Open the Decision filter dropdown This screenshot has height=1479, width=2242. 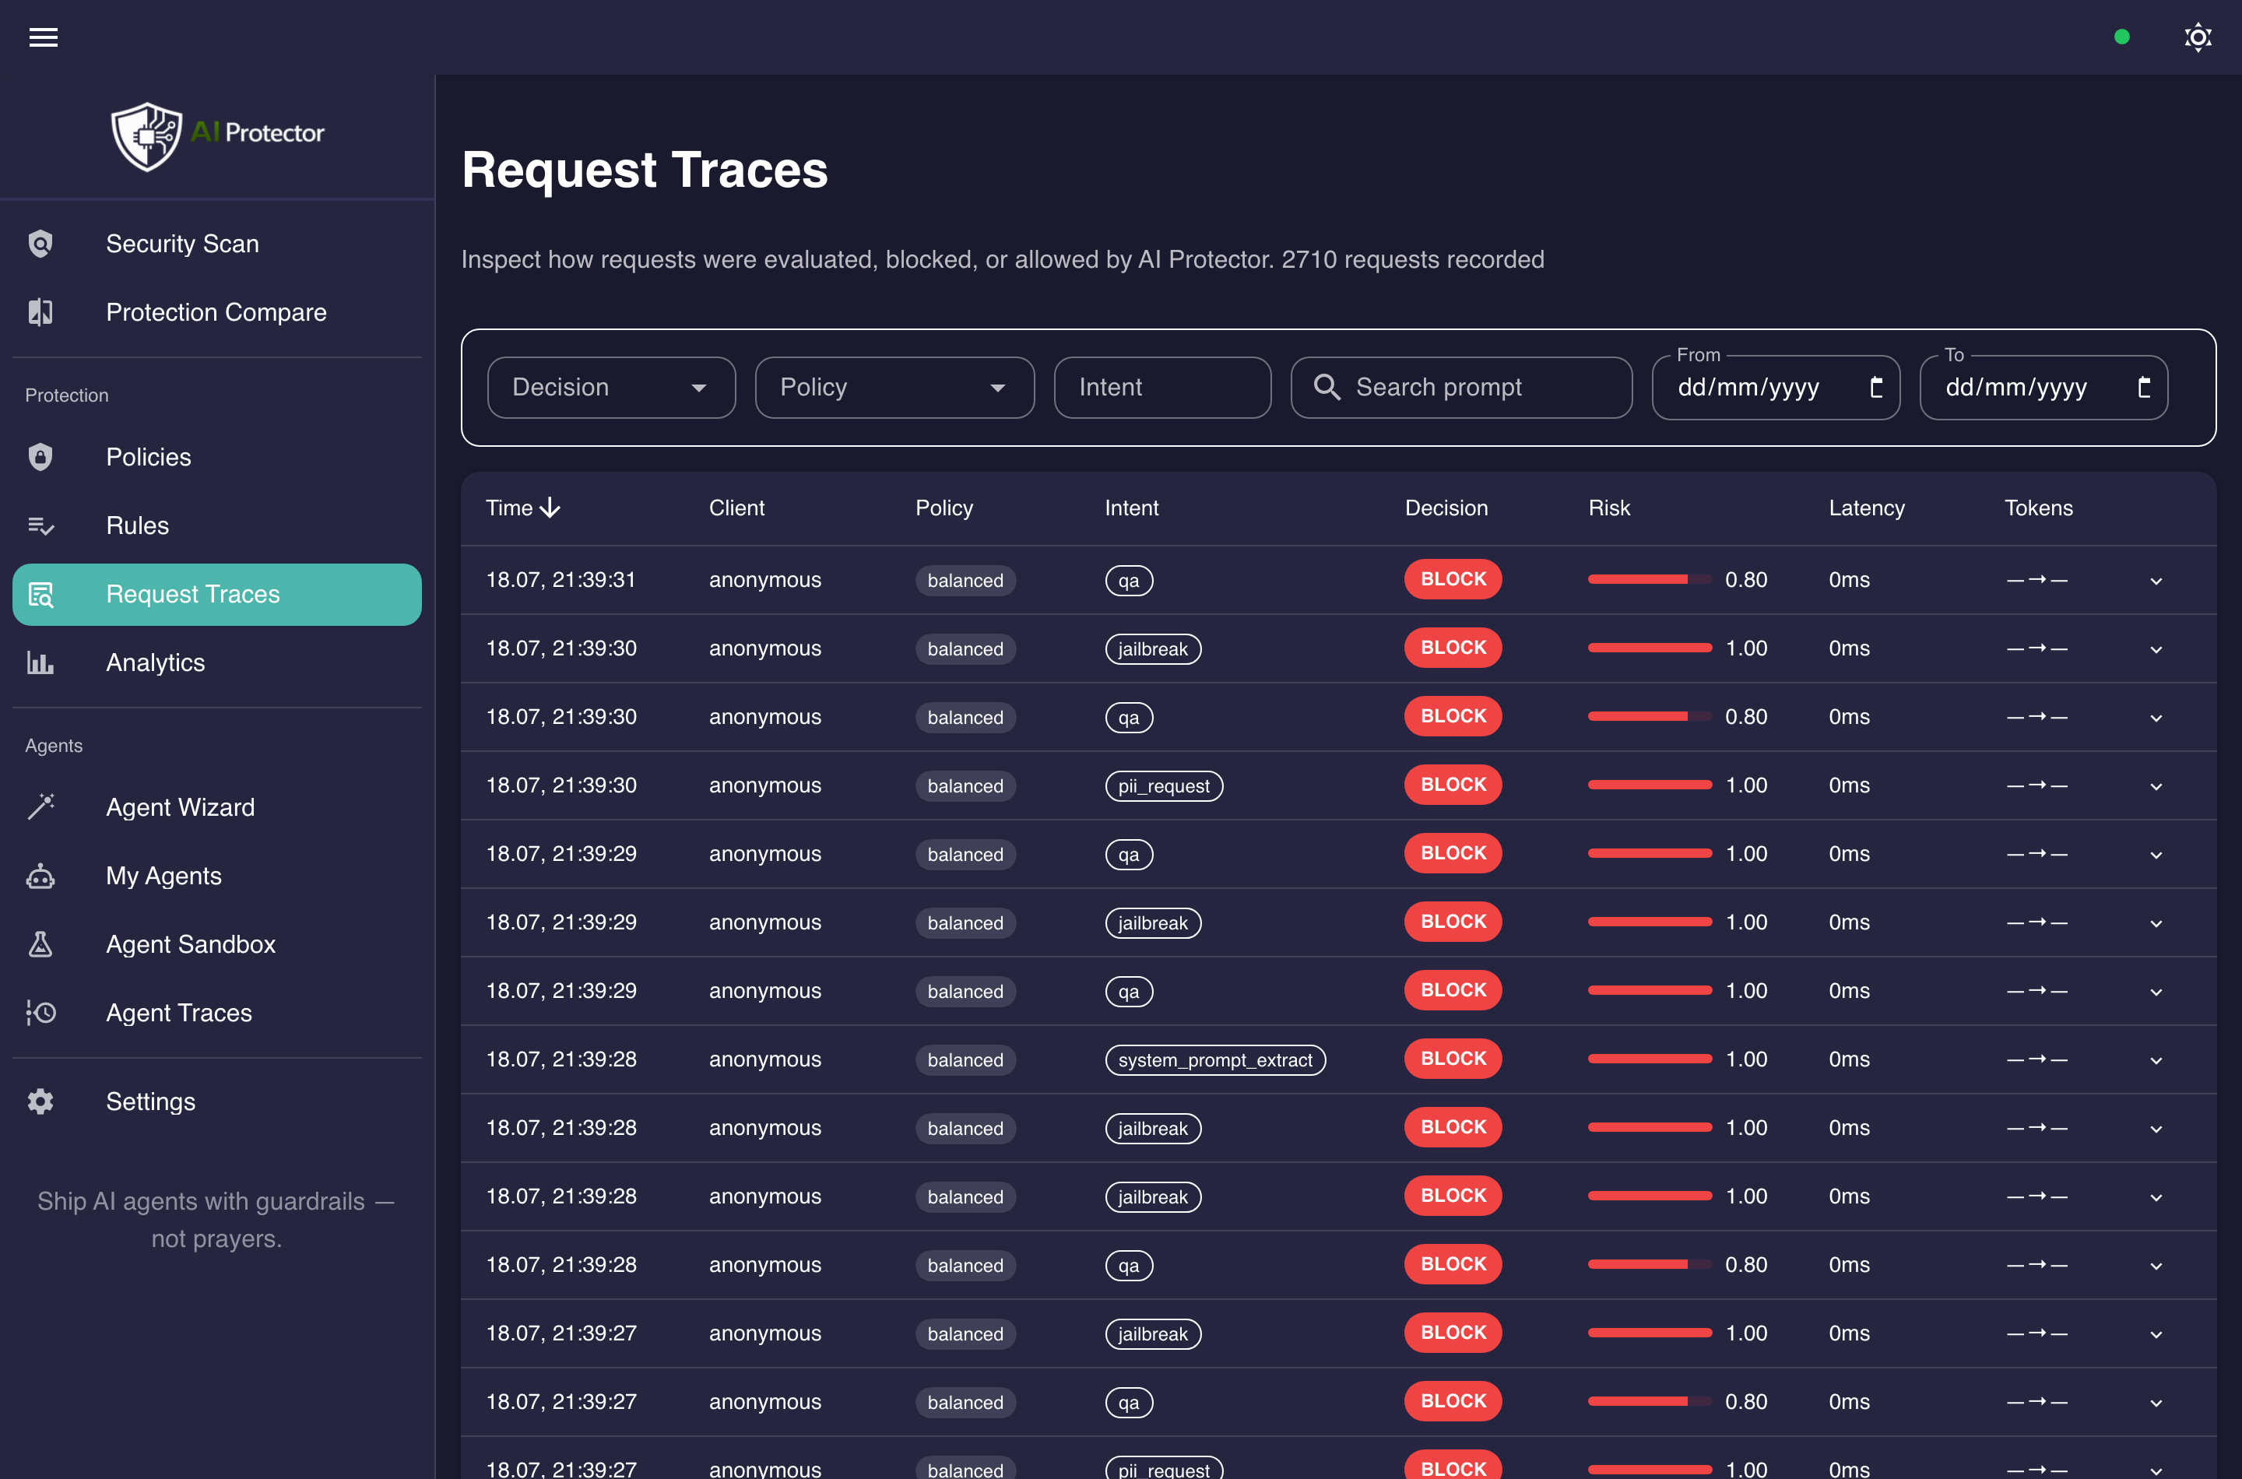[611, 387]
